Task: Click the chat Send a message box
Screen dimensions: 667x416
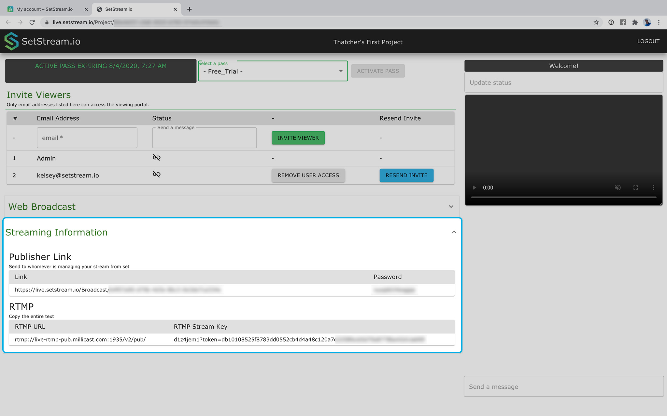Action: [x=564, y=386]
